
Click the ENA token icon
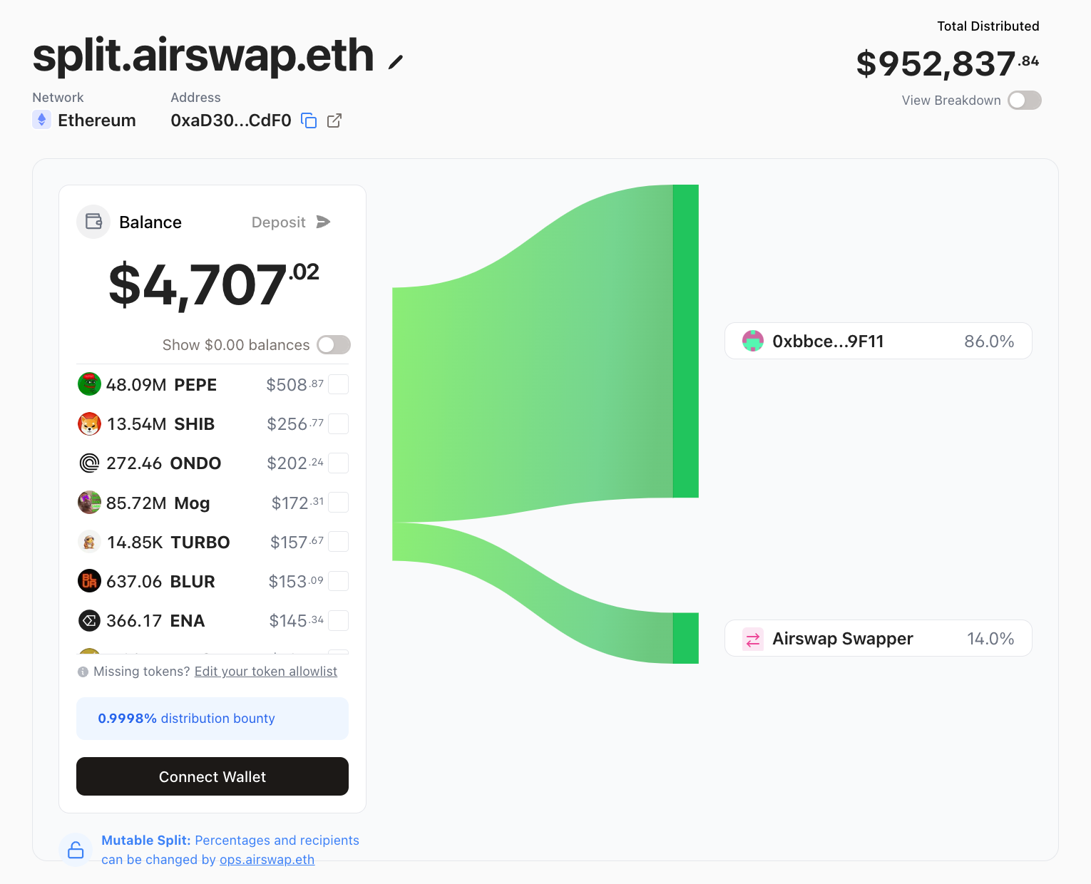89,620
